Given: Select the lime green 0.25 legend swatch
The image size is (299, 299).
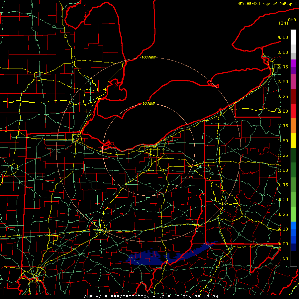Looking at the screenshot, I should pyautogui.click(x=293, y=214).
